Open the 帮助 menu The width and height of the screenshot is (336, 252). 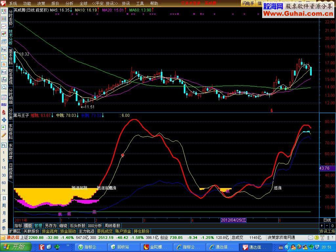coord(154,3)
